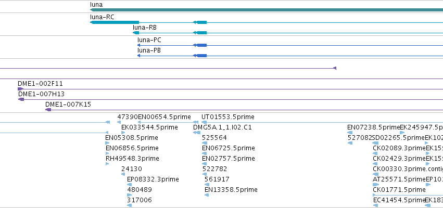Select the 'DMG5A.1_1.I02.C1' feature label
Image resolution: width=443 pixels, height=208 pixels.
coord(222,127)
